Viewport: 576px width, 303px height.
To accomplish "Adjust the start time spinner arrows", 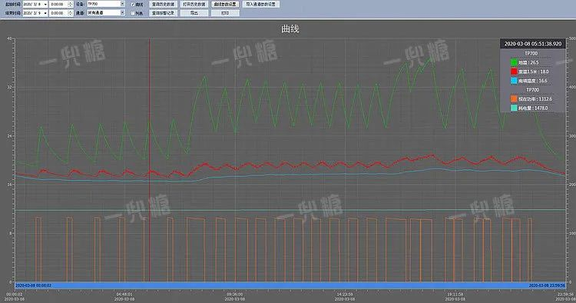I will 71,4.
